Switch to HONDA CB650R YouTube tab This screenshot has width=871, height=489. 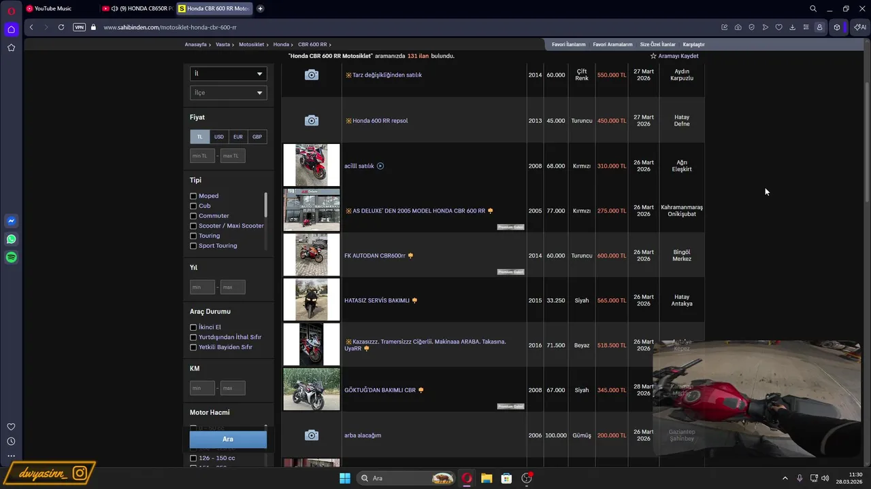tap(137, 9)
